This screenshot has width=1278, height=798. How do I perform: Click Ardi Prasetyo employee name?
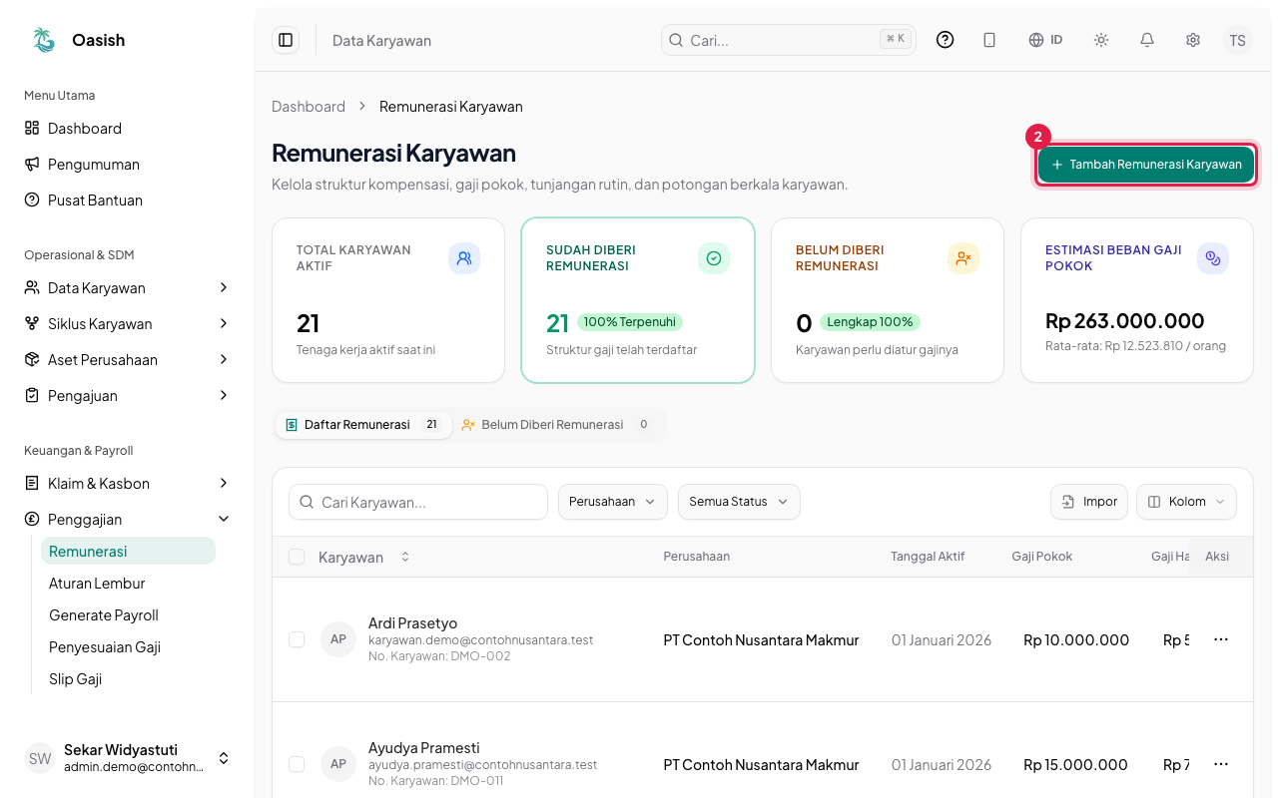(412, 623)
